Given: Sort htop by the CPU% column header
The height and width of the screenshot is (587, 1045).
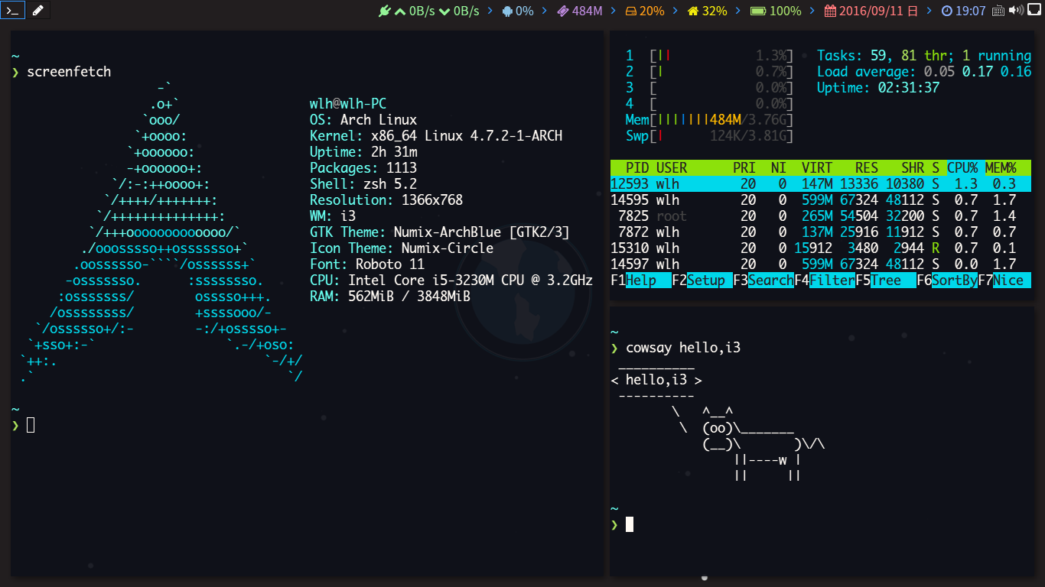Looking at the screenshot, I should [x=962, y=168].
